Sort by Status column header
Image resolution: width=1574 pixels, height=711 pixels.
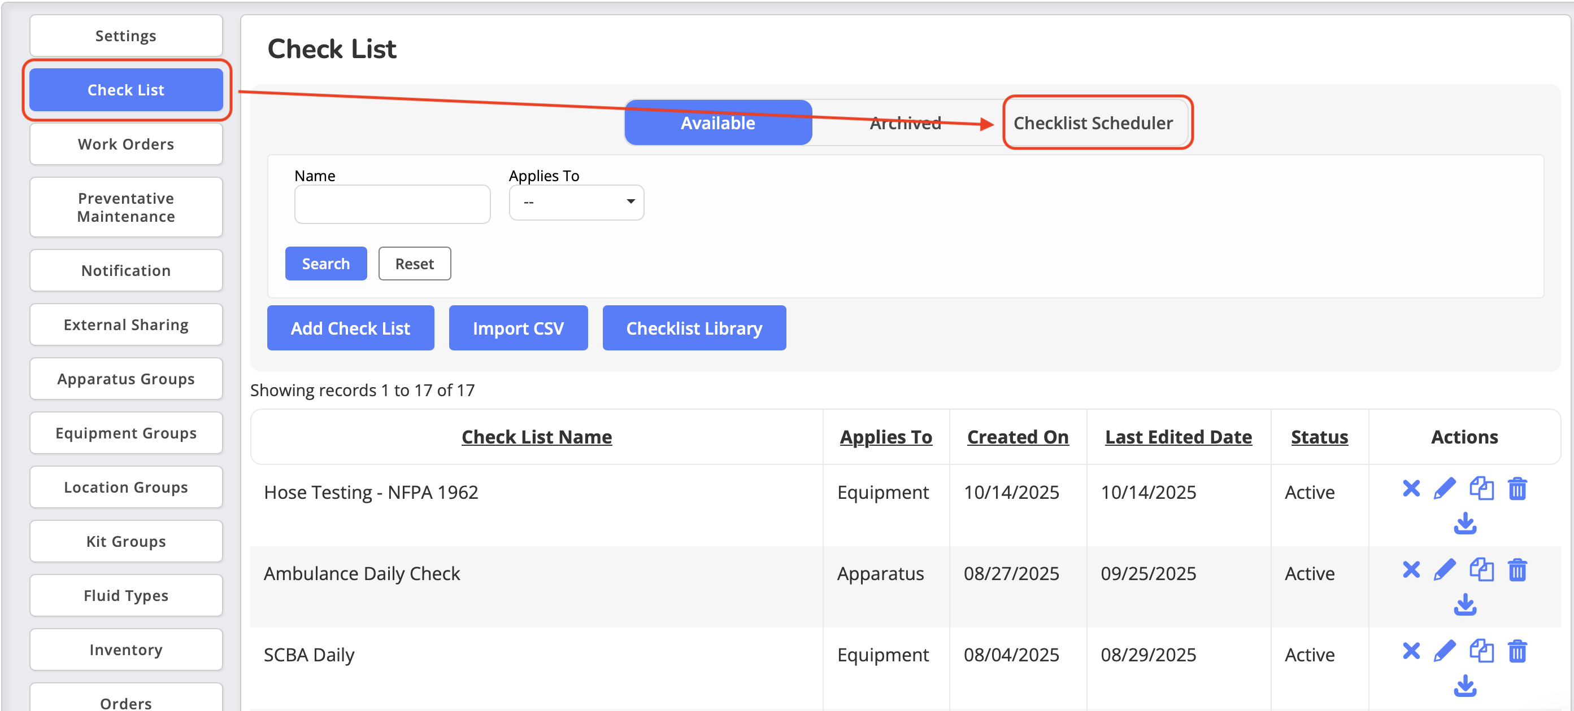[1319, 437]
